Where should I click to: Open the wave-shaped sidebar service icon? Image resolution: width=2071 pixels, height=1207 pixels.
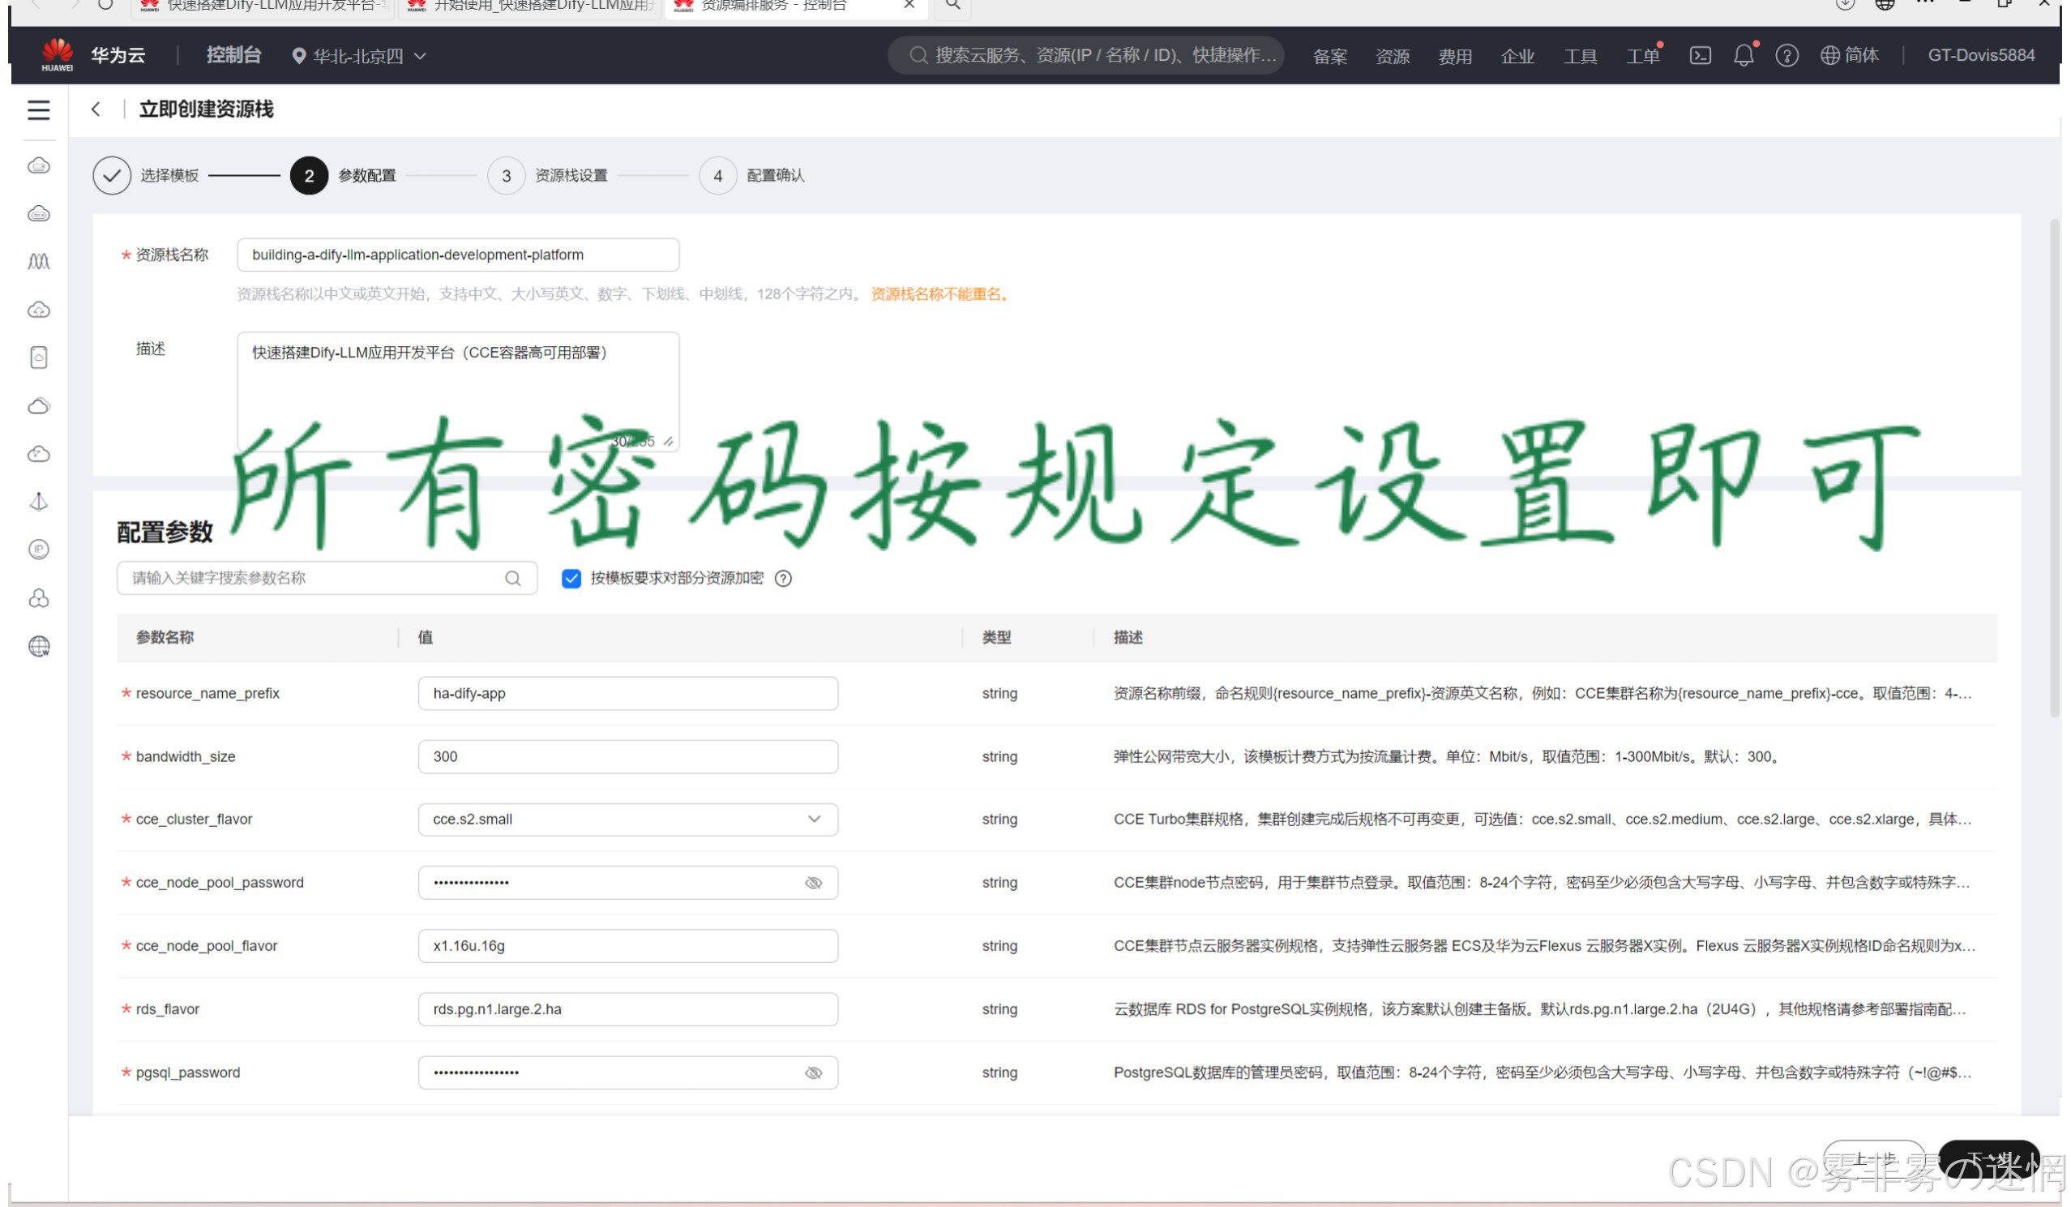39,261
